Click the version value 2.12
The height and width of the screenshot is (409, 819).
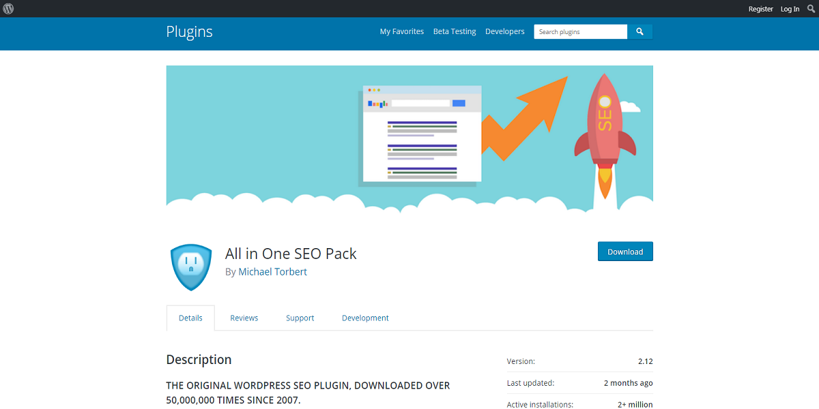(646, 361)
